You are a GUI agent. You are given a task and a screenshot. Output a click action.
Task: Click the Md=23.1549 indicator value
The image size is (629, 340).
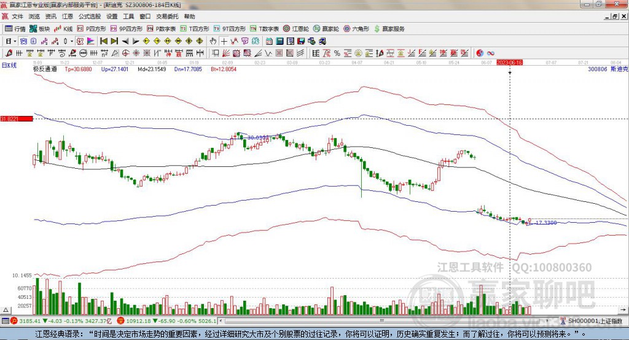(152, 69)
